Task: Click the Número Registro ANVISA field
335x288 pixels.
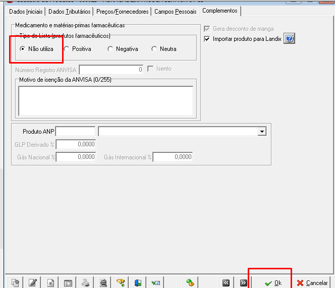Action: tap(111, 70)
